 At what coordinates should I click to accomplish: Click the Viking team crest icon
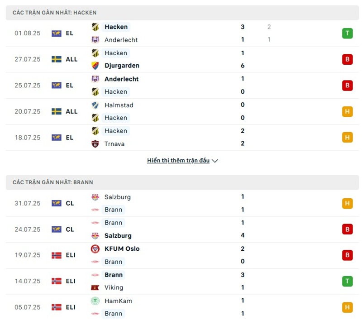coord(95,287)
